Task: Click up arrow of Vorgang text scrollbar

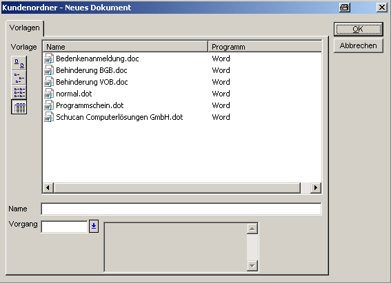Action: (x=252, y=229)
